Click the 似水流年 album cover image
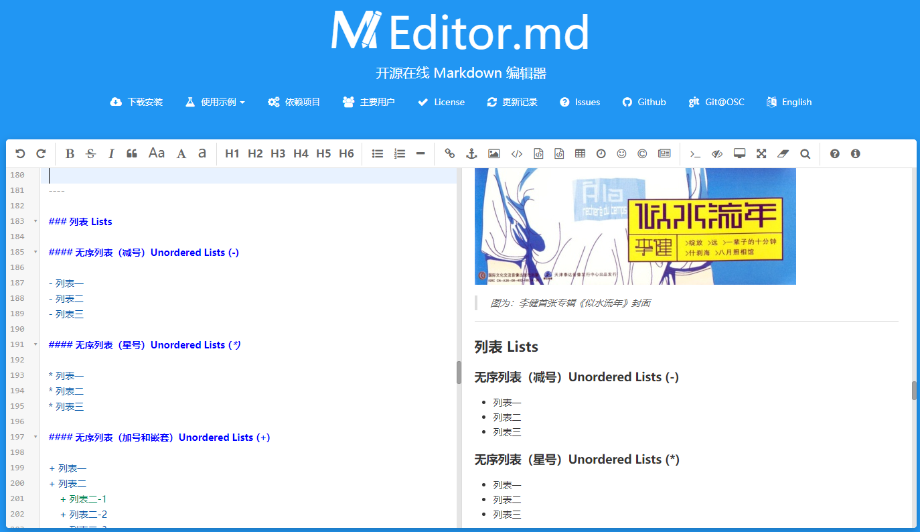 tap(635, 226)
